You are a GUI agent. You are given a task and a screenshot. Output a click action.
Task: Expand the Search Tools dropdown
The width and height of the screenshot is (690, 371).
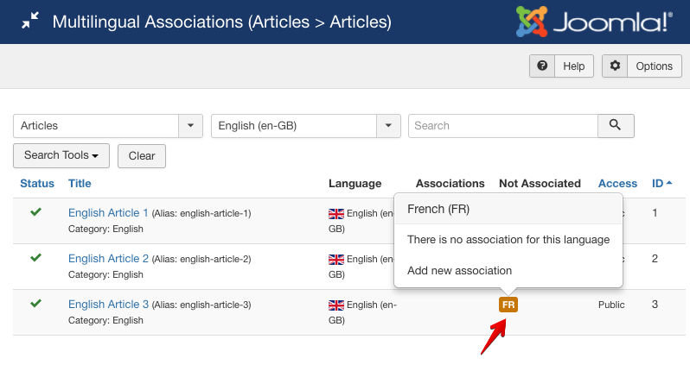[61, 155]
